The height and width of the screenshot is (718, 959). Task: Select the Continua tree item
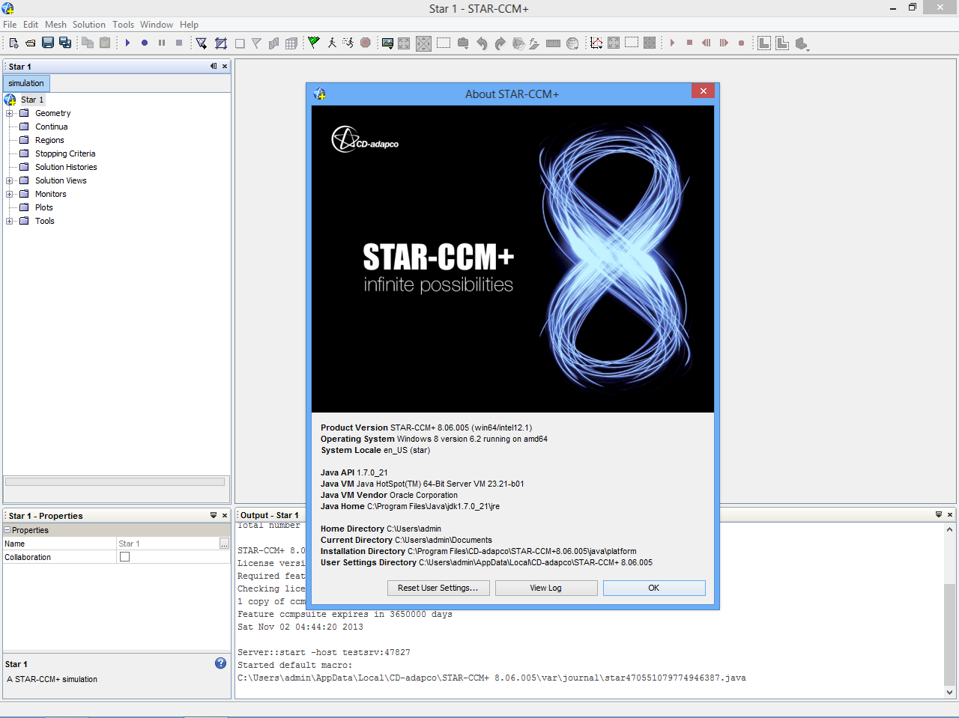click(51, 127)
